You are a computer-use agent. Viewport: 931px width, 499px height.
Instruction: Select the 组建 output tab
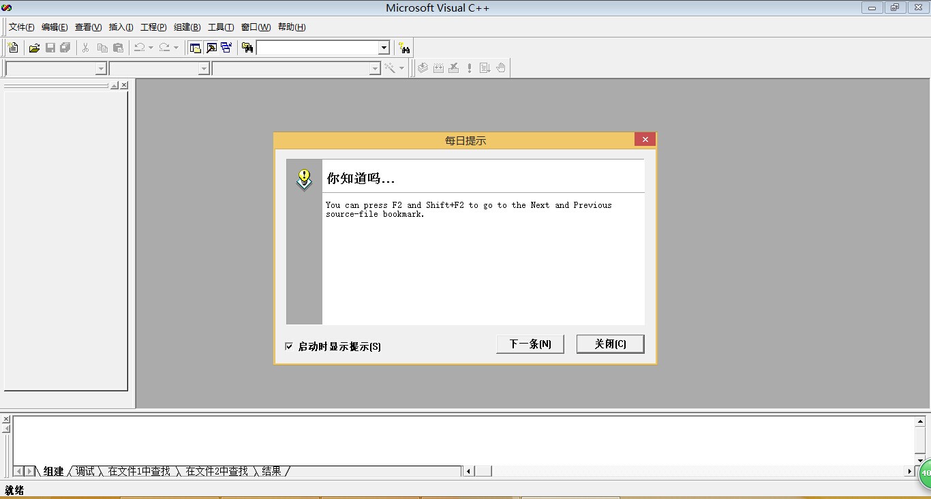(53, 471)
